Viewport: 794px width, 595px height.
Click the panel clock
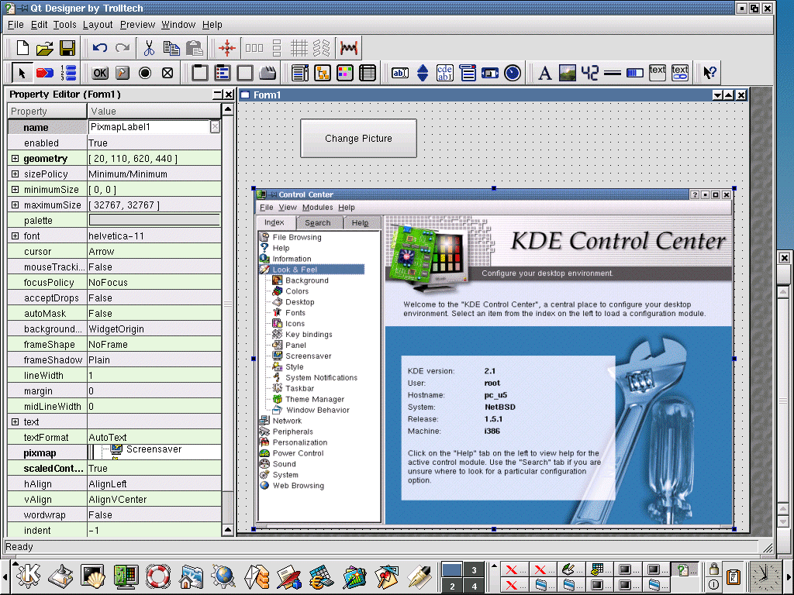[x=765, y=576]
